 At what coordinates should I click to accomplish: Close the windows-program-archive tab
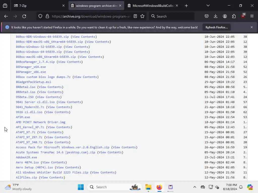120,6
